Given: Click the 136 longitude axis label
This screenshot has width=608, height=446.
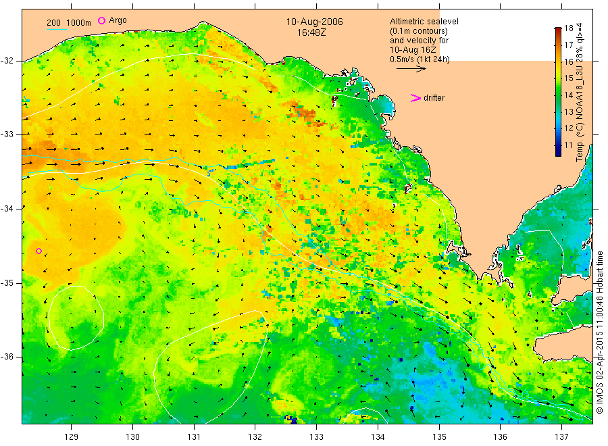Looking at the screenshot, I should coord(500,437).
